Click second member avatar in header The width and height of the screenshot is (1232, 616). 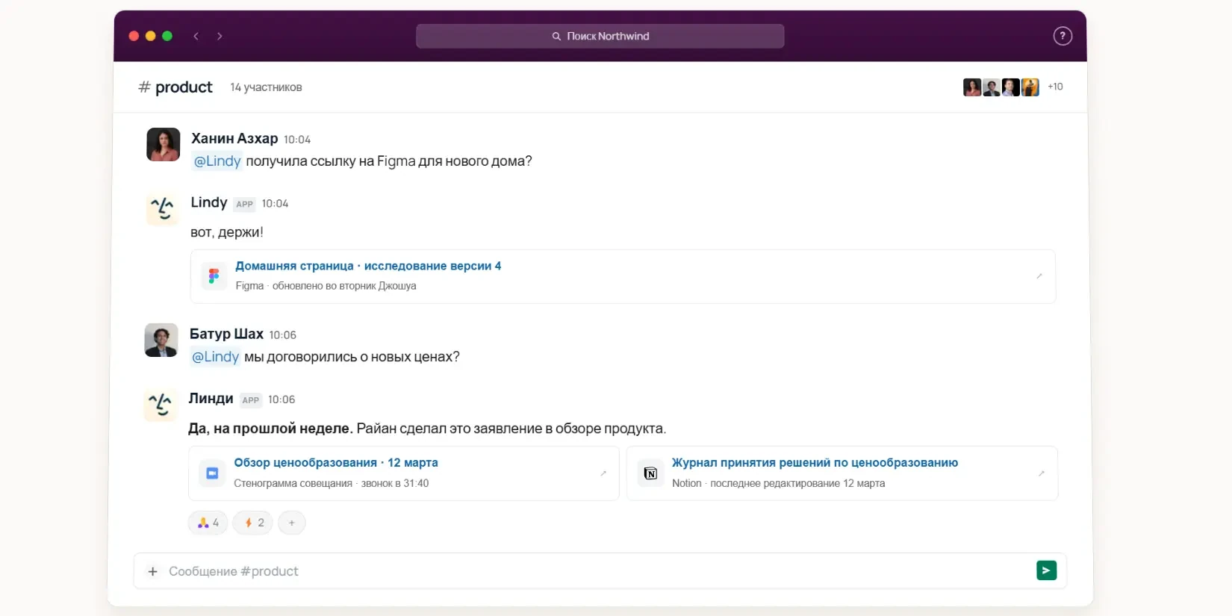point(992,87)
